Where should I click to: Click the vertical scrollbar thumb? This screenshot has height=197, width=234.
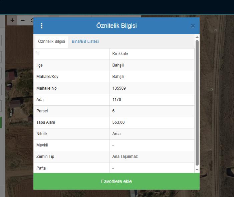tap(197, 100)
